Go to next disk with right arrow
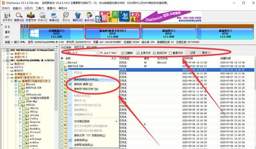Viewport: 256px width, 149px height. point(9,27)
